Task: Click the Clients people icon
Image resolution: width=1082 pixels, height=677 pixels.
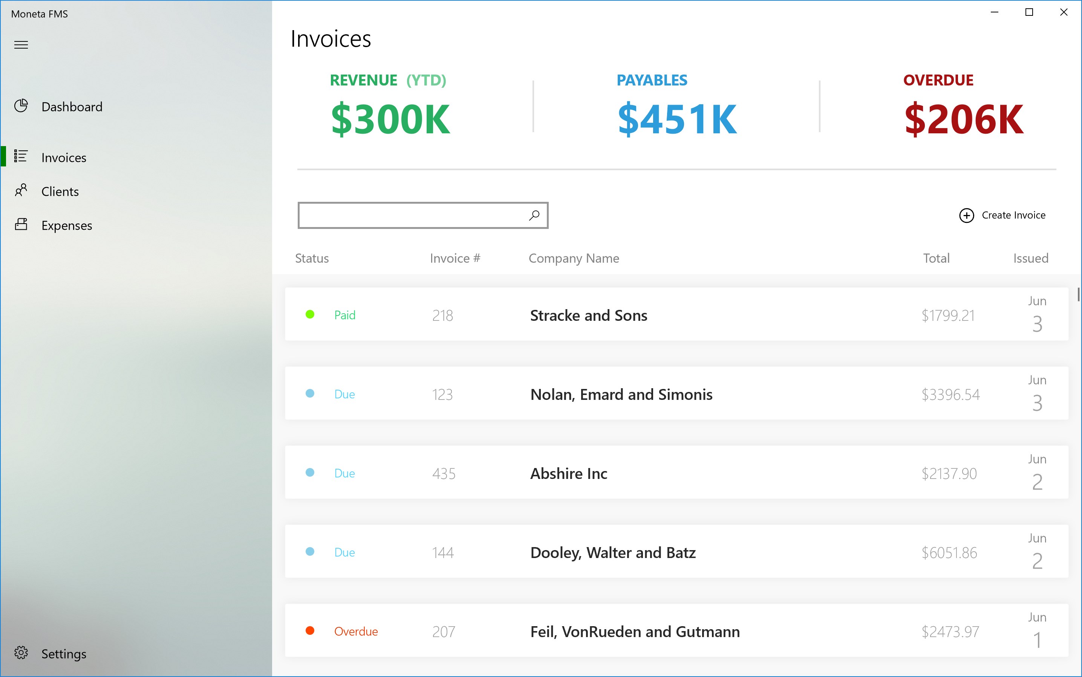Action: pos(21,190)
